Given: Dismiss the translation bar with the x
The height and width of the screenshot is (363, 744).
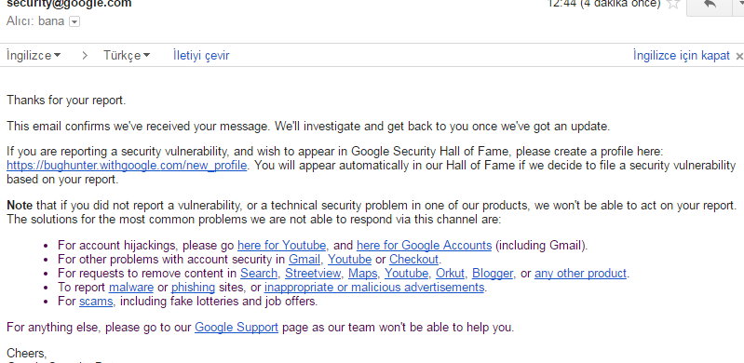Looking at the screenshot, I should [x=739, y=57].
